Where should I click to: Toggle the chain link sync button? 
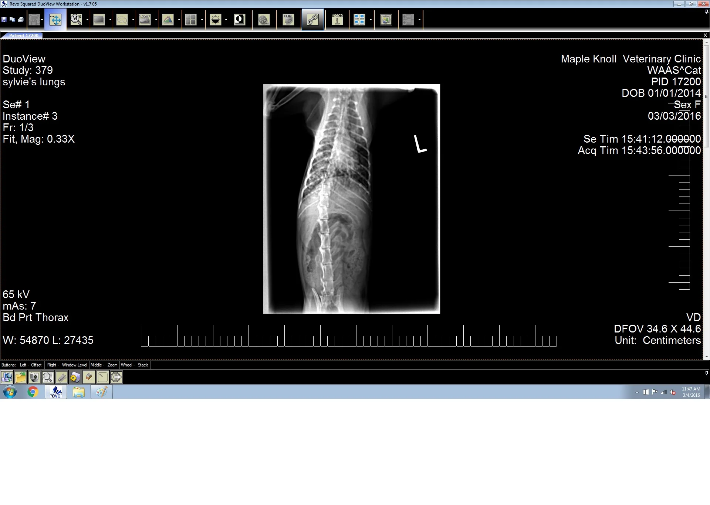[313, 20]
